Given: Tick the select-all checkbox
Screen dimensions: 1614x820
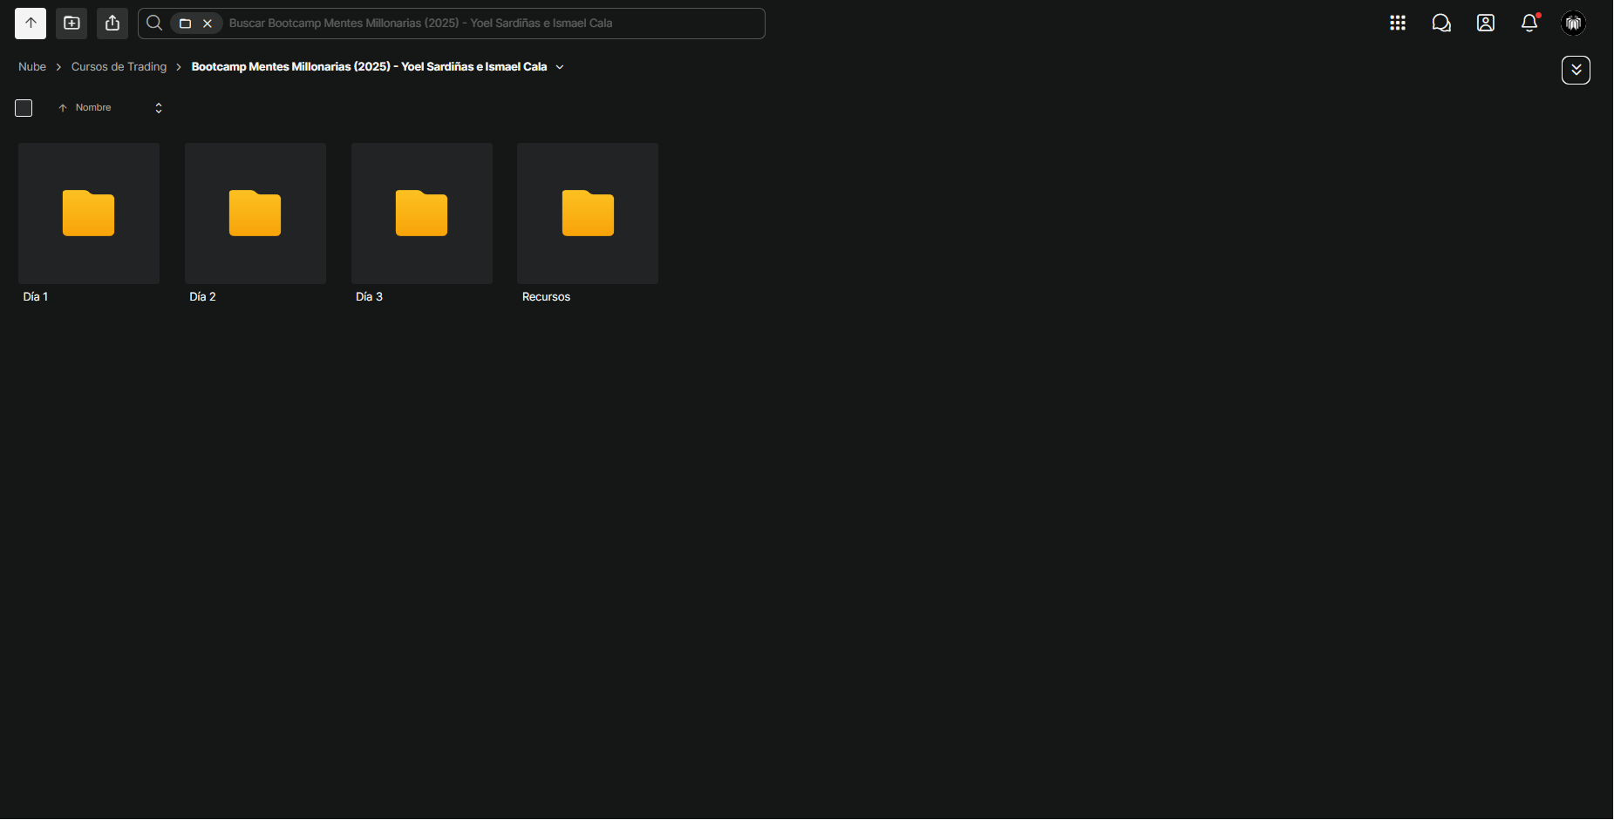Looking at the screenshot, I should [24, 108].
